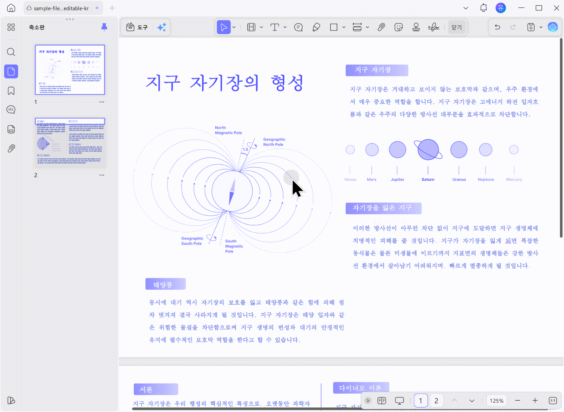564x412 pixels.
Task: Open the attachments panel in sidebar
Action: (11, 148)
